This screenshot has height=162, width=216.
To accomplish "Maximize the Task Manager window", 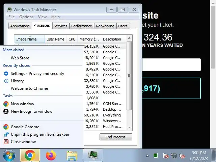I will coord(123,10).
